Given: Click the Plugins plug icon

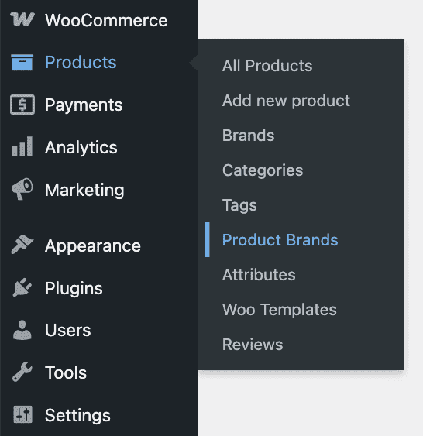Looking at the screenshot, I should [x=22, y=287].
